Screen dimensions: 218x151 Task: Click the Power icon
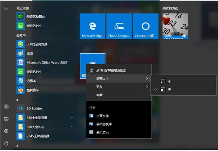point(6,144)
